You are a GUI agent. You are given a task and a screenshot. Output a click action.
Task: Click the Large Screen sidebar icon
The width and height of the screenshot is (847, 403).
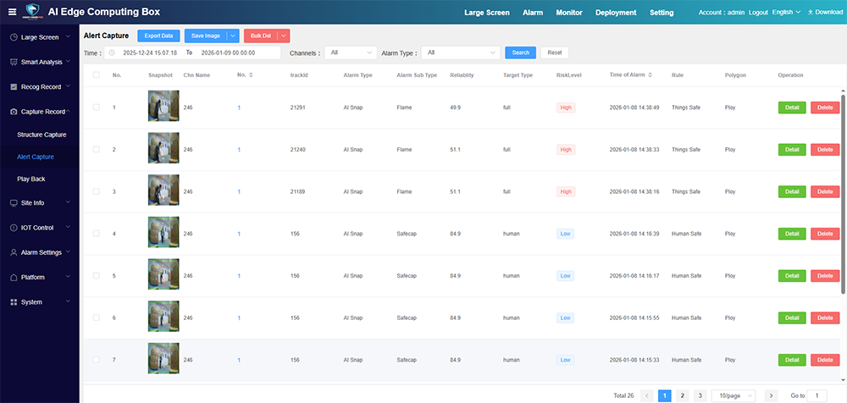pos(13,38)
